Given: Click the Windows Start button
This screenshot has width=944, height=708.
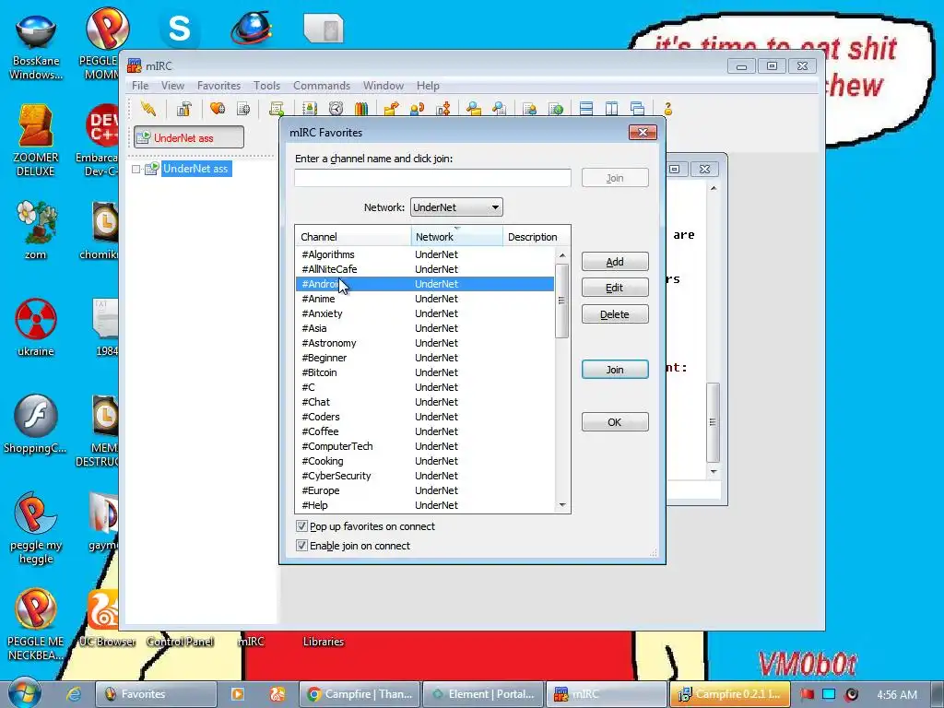Looking at the screenshot, I should point(24,693).
